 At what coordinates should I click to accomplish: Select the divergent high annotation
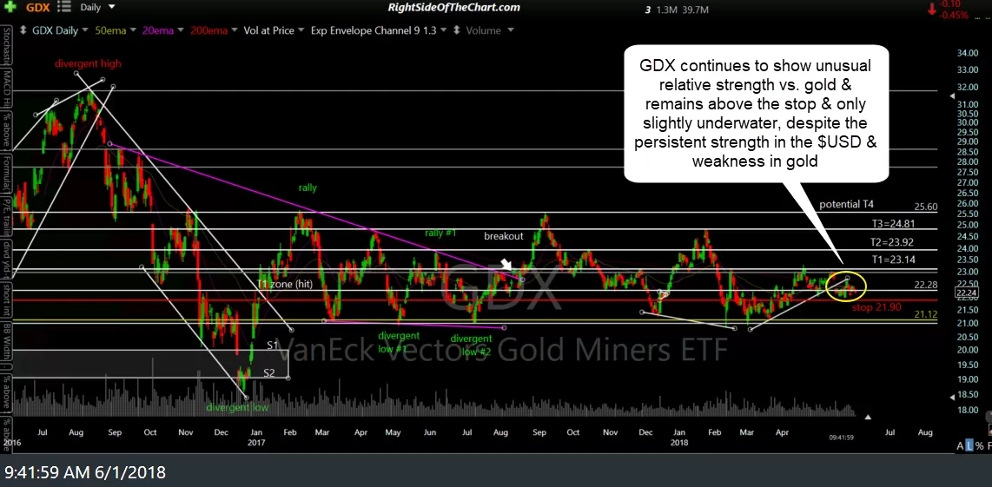[x=88, y=63]
